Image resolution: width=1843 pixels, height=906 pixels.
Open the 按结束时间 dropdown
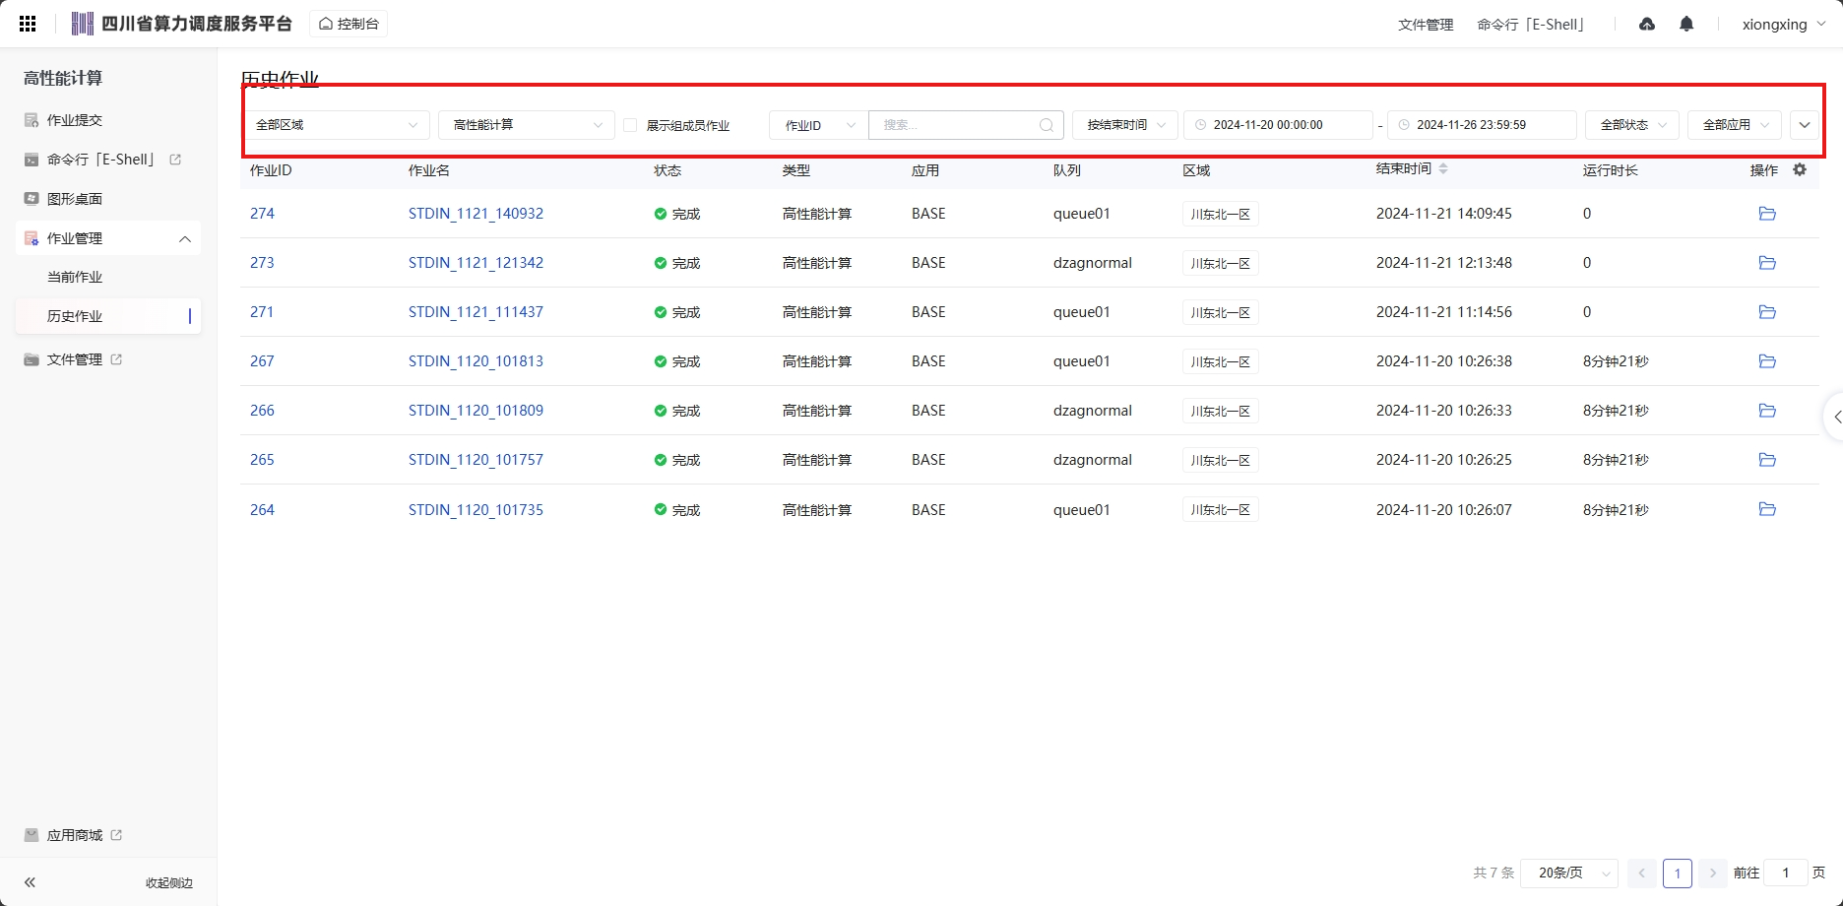tap(1125, 125)
